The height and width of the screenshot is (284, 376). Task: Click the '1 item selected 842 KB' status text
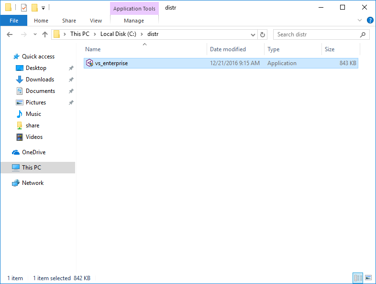tap(62, 278)
